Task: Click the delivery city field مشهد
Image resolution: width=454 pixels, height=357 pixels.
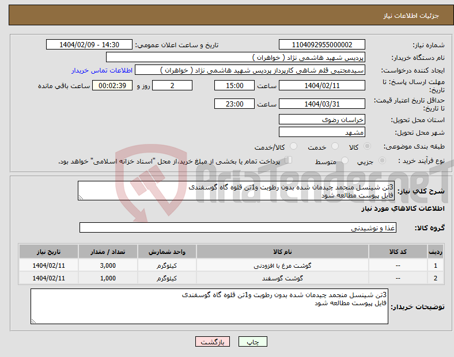Action: pos(321,132)
